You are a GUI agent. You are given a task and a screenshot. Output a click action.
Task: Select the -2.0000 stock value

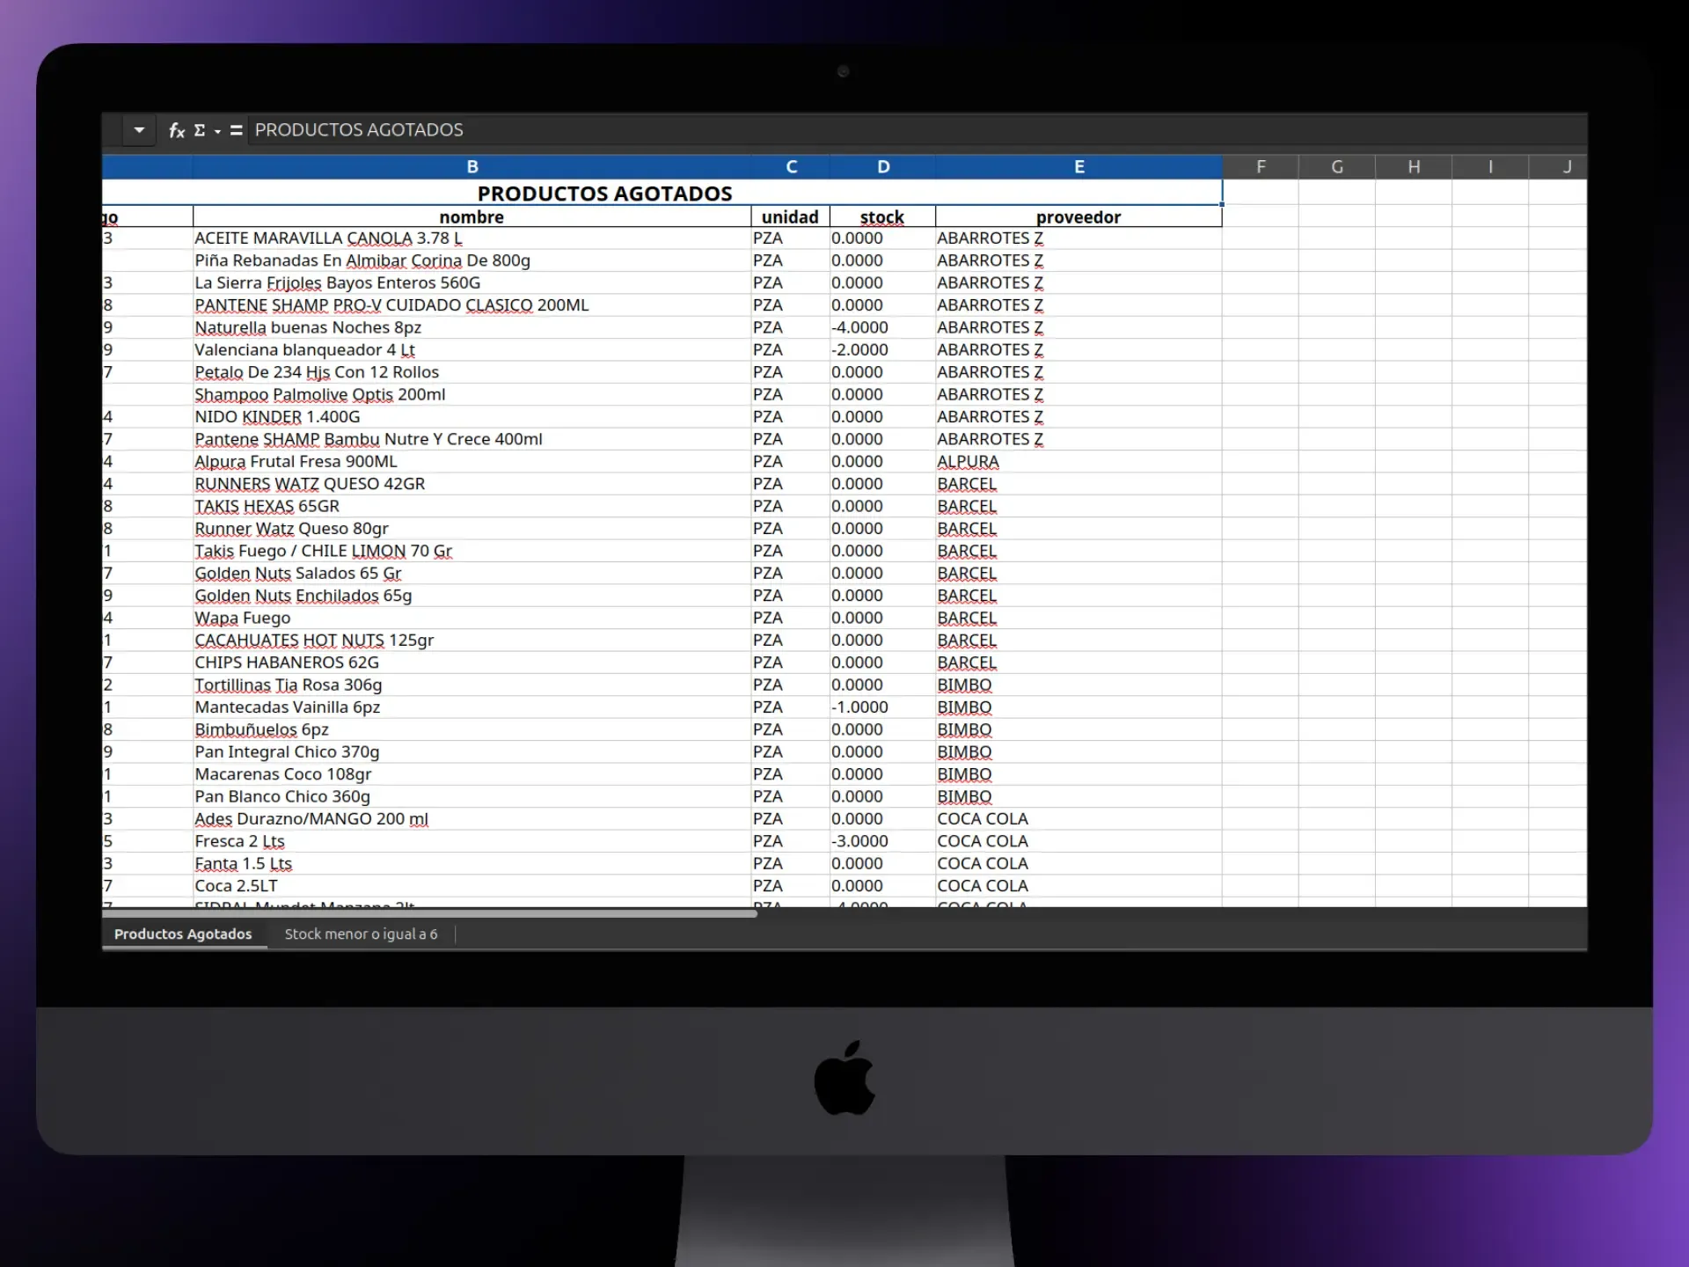882,350
